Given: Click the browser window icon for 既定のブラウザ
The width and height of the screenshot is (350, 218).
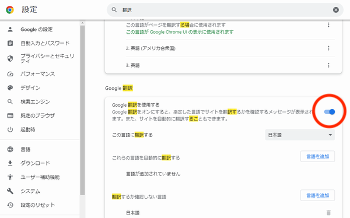Looking at the screenshot, I should 10,115.
